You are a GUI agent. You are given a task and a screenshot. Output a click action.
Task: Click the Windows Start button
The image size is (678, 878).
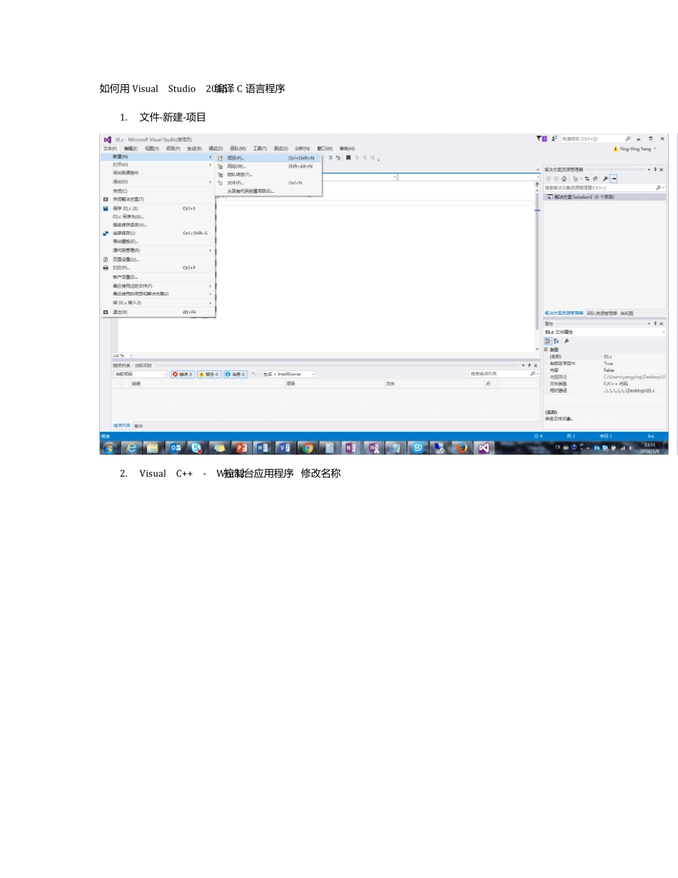pos(109,448)
